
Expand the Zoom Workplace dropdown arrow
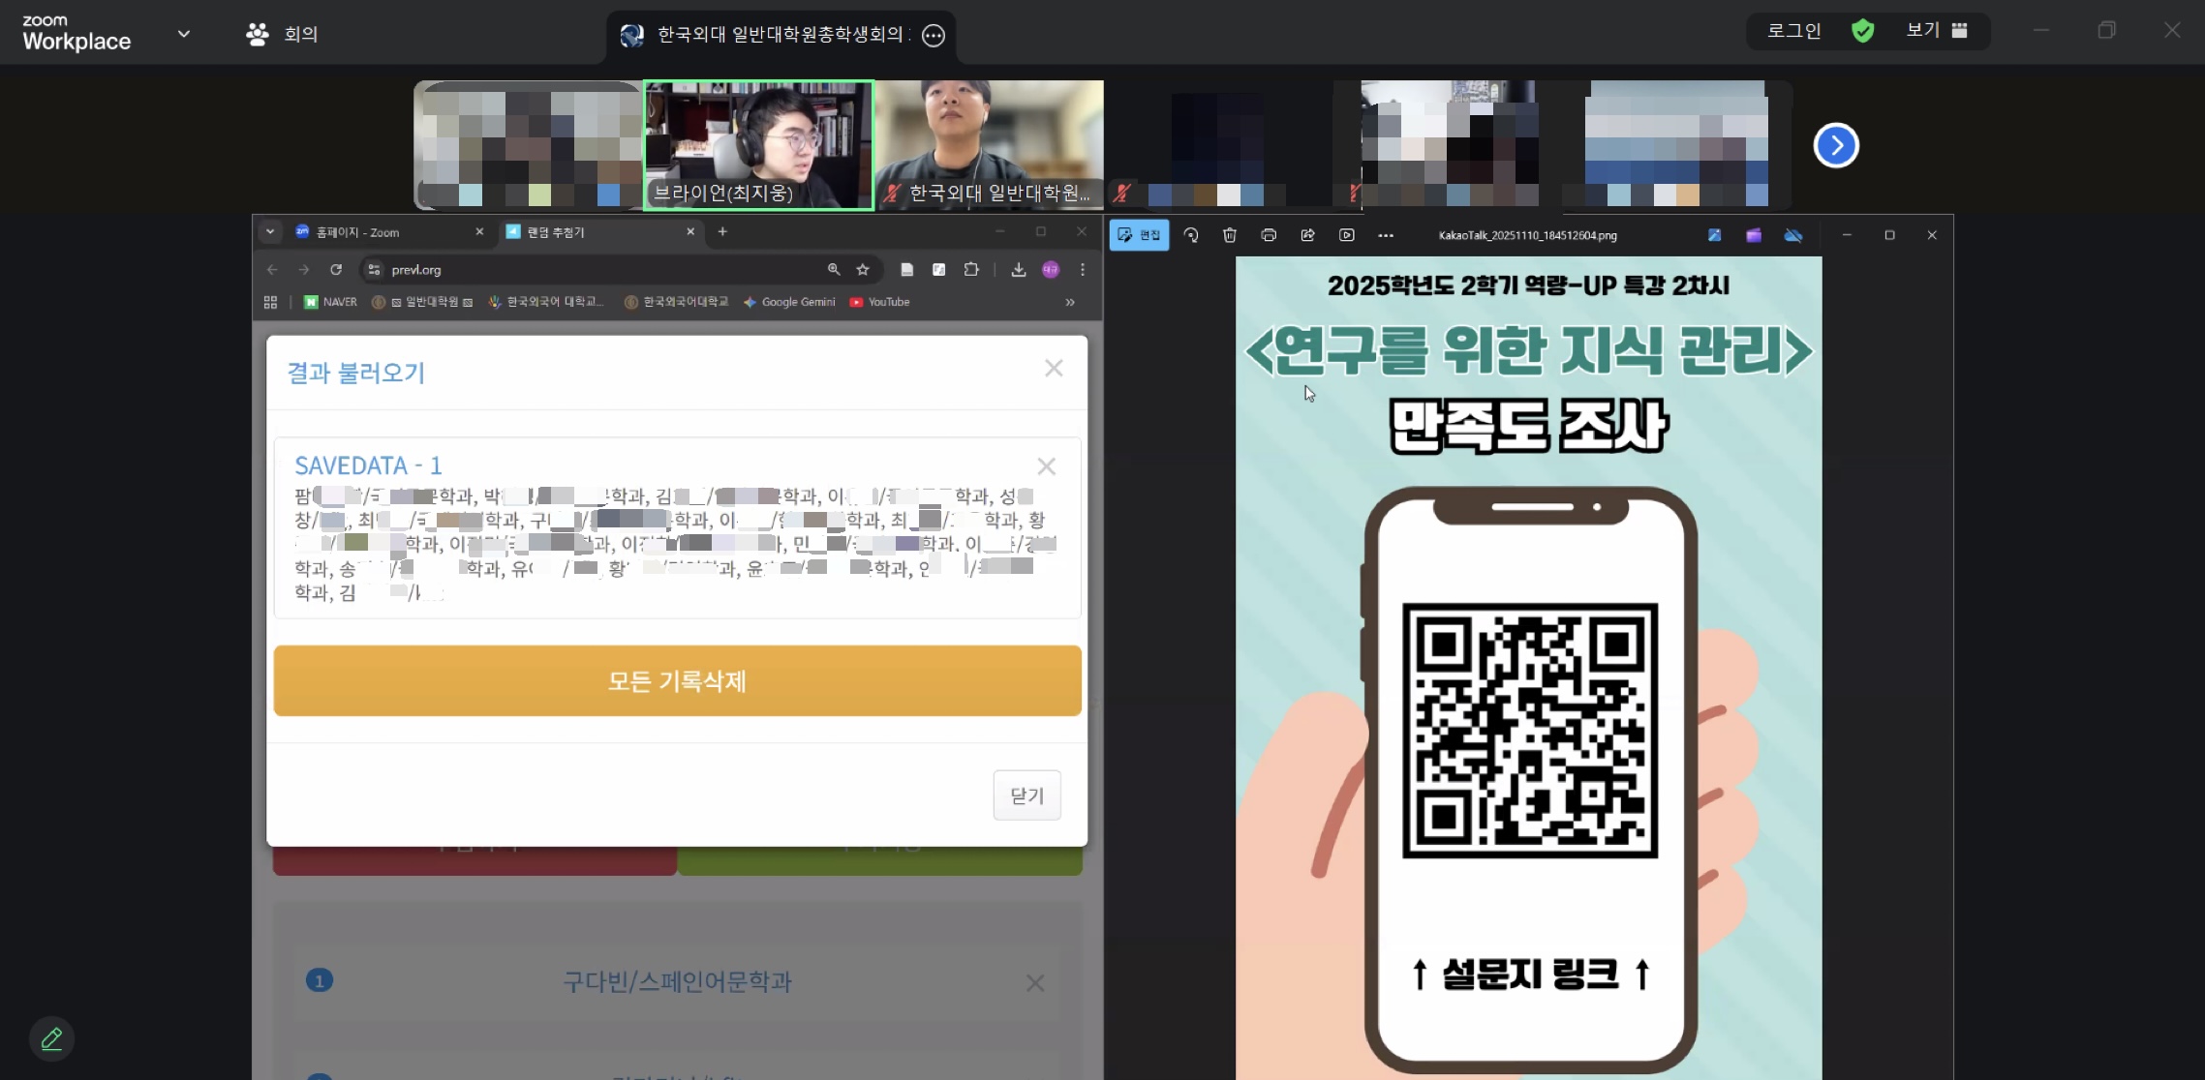coord(184,34)
